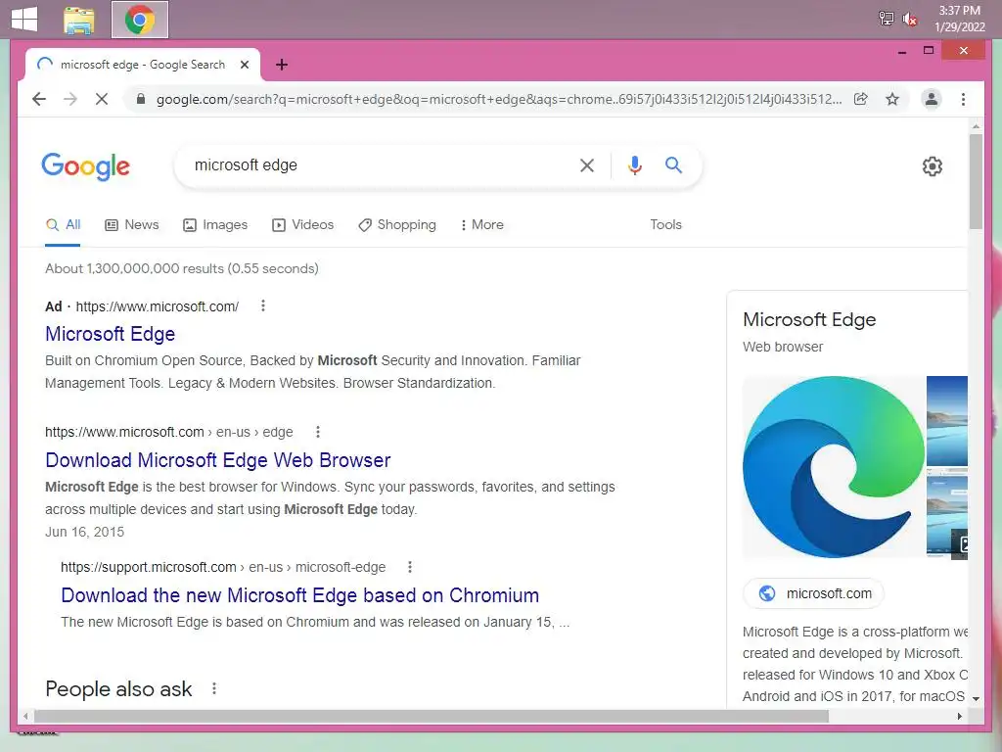The height and width of the screenshot is (752, 1002).
Task: Click the Microsoft Edge title in the knowledge panel
Action: point(809,320)
